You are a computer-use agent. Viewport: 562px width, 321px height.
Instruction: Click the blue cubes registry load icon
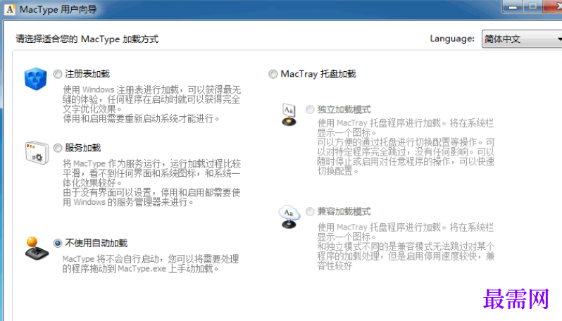point(35,78)
